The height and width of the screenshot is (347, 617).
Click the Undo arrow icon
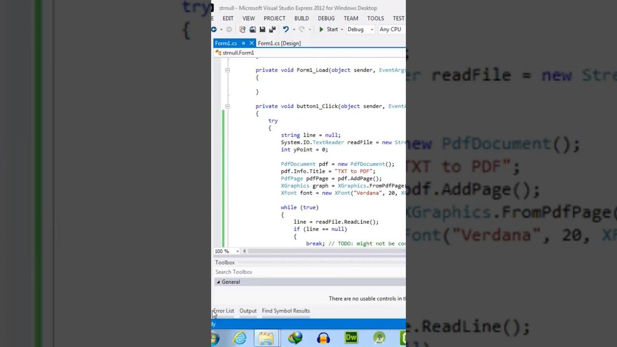285,29
